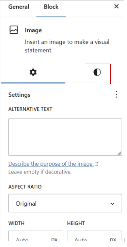Open the px unit selector for Height
The height and width of the screenshot is (247, 127).
[x=113, y=240]
